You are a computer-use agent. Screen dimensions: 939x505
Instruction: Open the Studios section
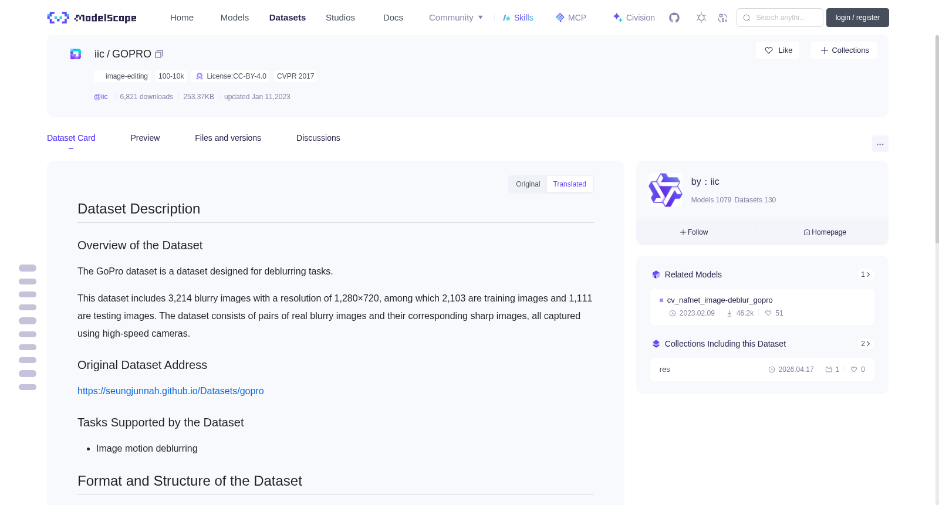pyautogui.click(x=340, y=18)
